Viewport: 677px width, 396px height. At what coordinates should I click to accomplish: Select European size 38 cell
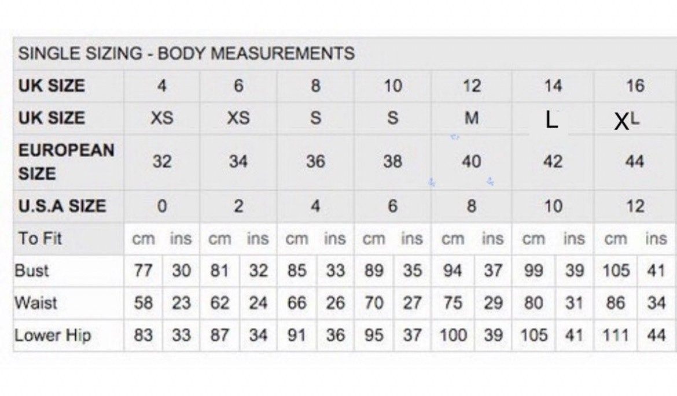(x=392, y=162)
